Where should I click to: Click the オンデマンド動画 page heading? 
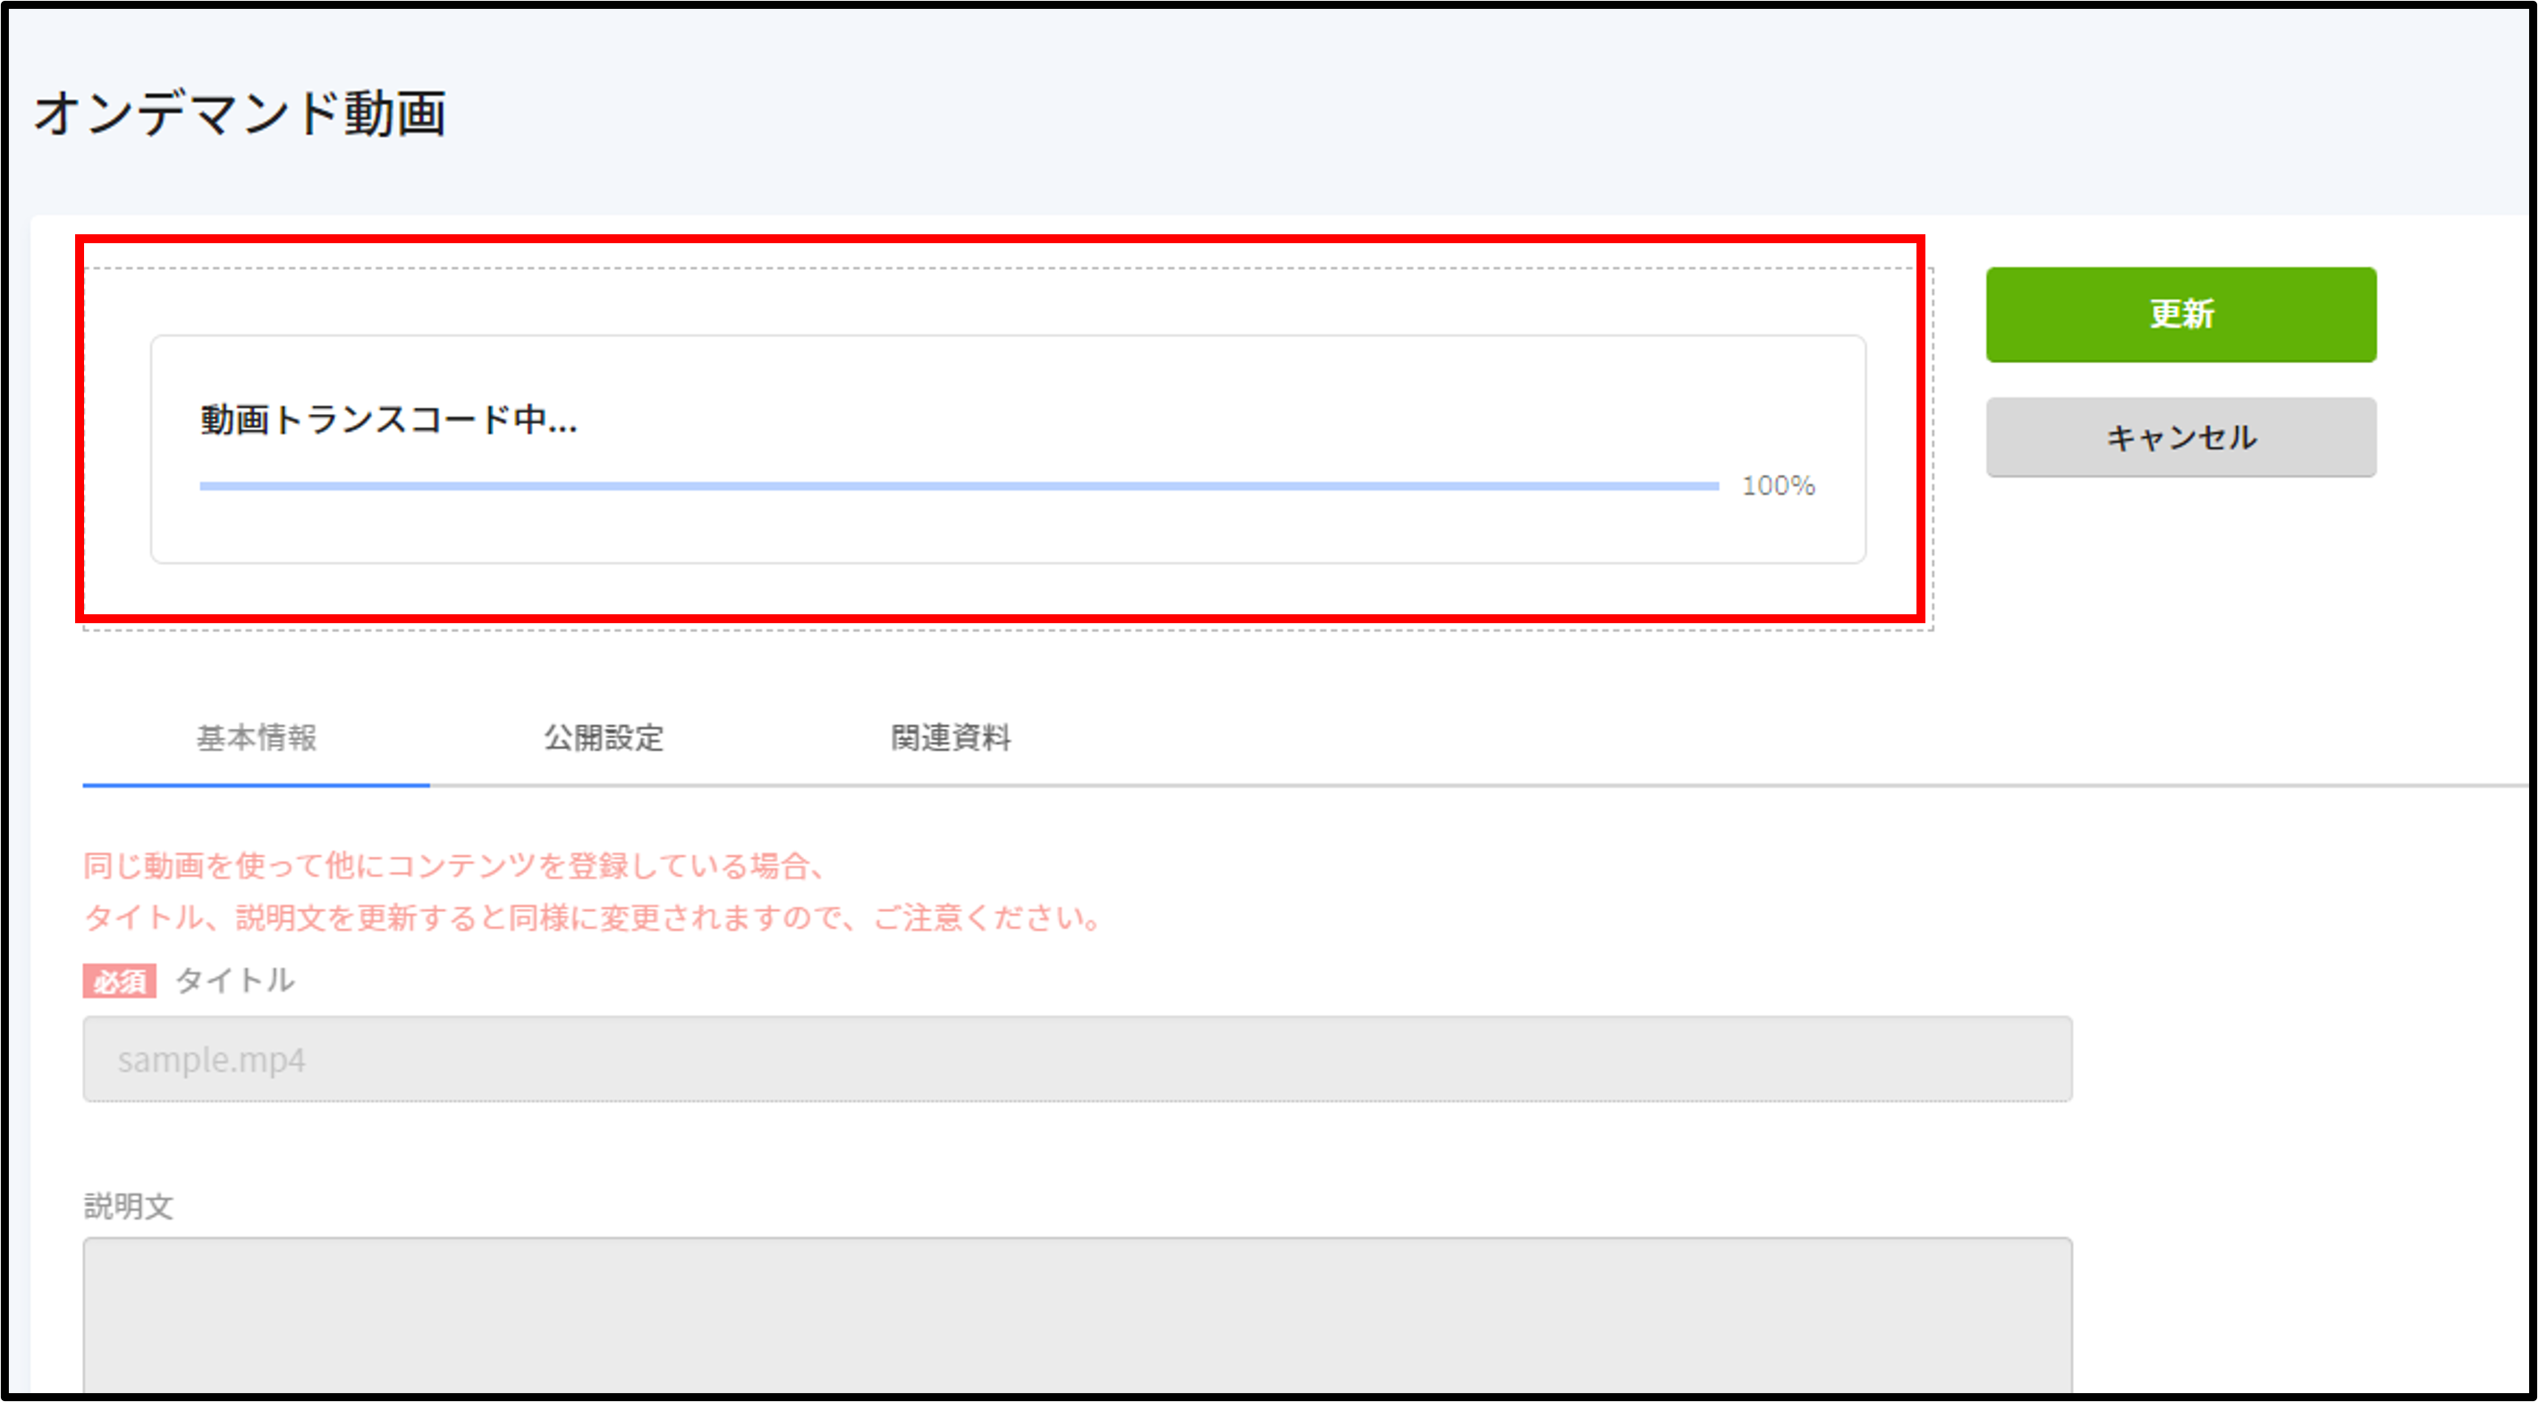pyautogui.click(x=241, y=113)
